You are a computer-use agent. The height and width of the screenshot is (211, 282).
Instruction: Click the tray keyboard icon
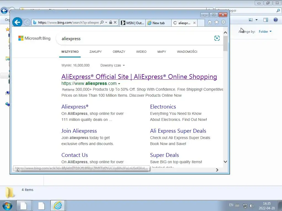click(237, 206)
